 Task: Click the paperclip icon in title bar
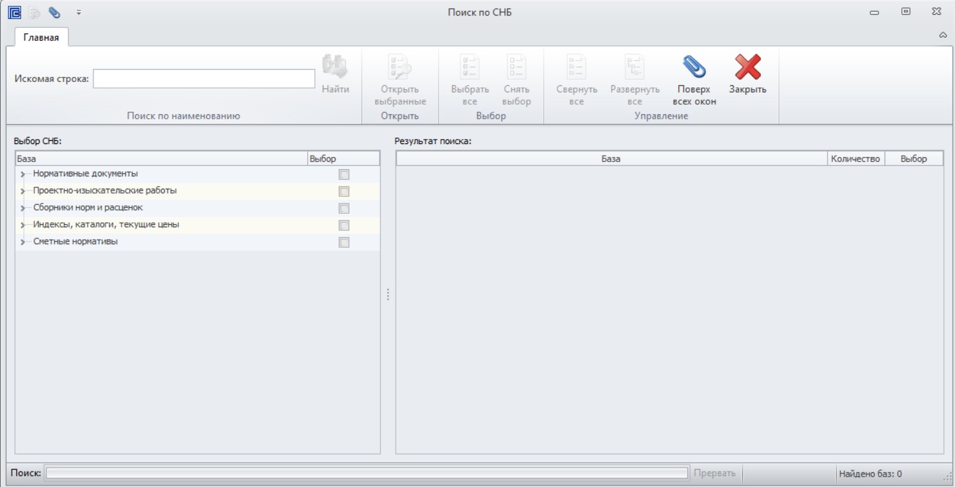(x=54, y=12)
